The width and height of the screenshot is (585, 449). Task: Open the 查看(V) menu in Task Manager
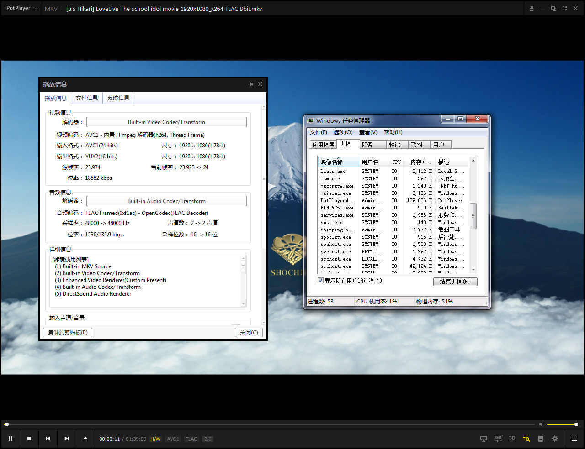click(x=368, y=132)
